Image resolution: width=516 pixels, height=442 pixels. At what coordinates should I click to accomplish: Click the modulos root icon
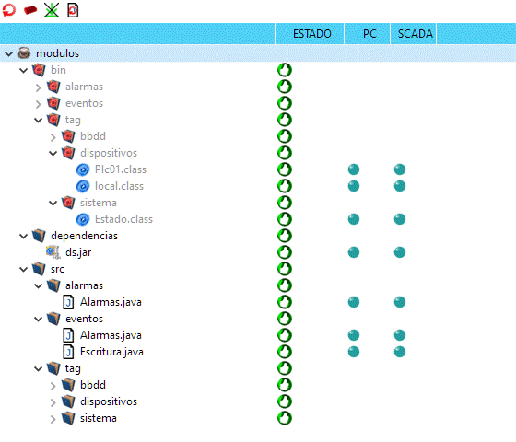(24, 53)
